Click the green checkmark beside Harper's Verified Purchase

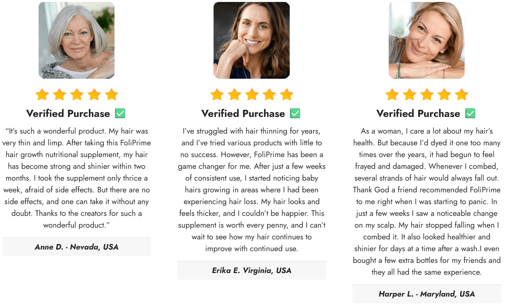(470, 113)
